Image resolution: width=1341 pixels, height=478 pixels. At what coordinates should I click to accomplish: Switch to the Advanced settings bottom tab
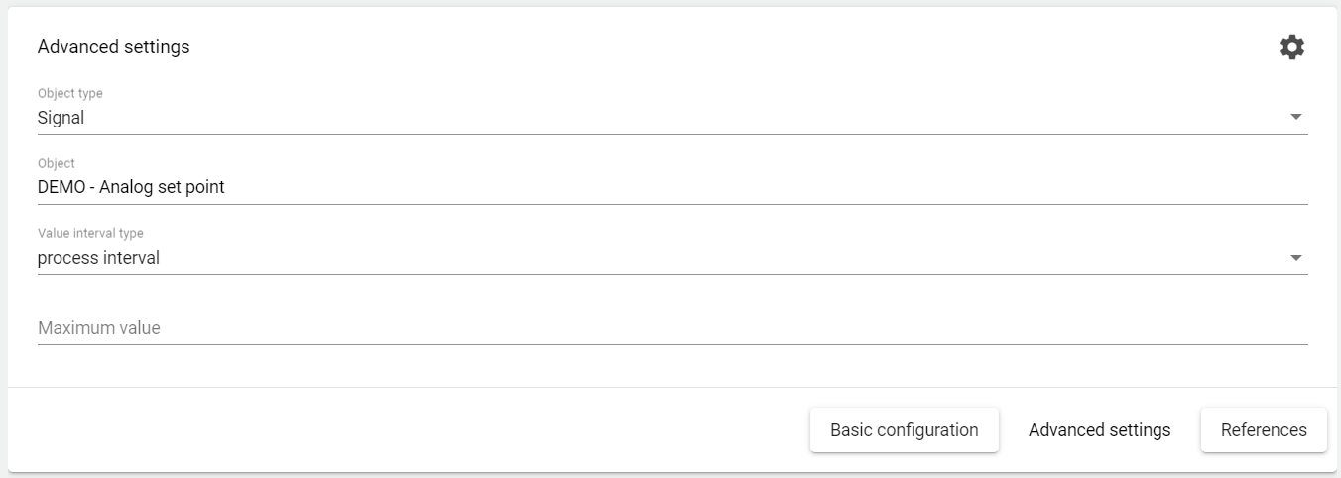click(1099, 430)
